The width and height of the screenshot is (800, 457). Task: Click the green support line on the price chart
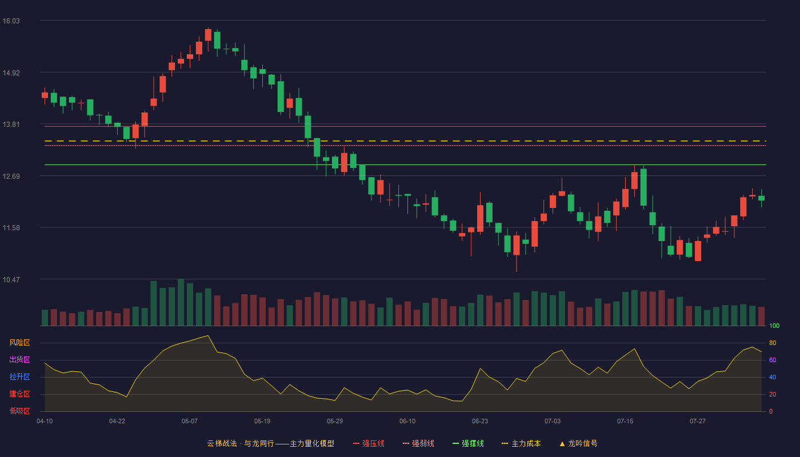(405, 165)
